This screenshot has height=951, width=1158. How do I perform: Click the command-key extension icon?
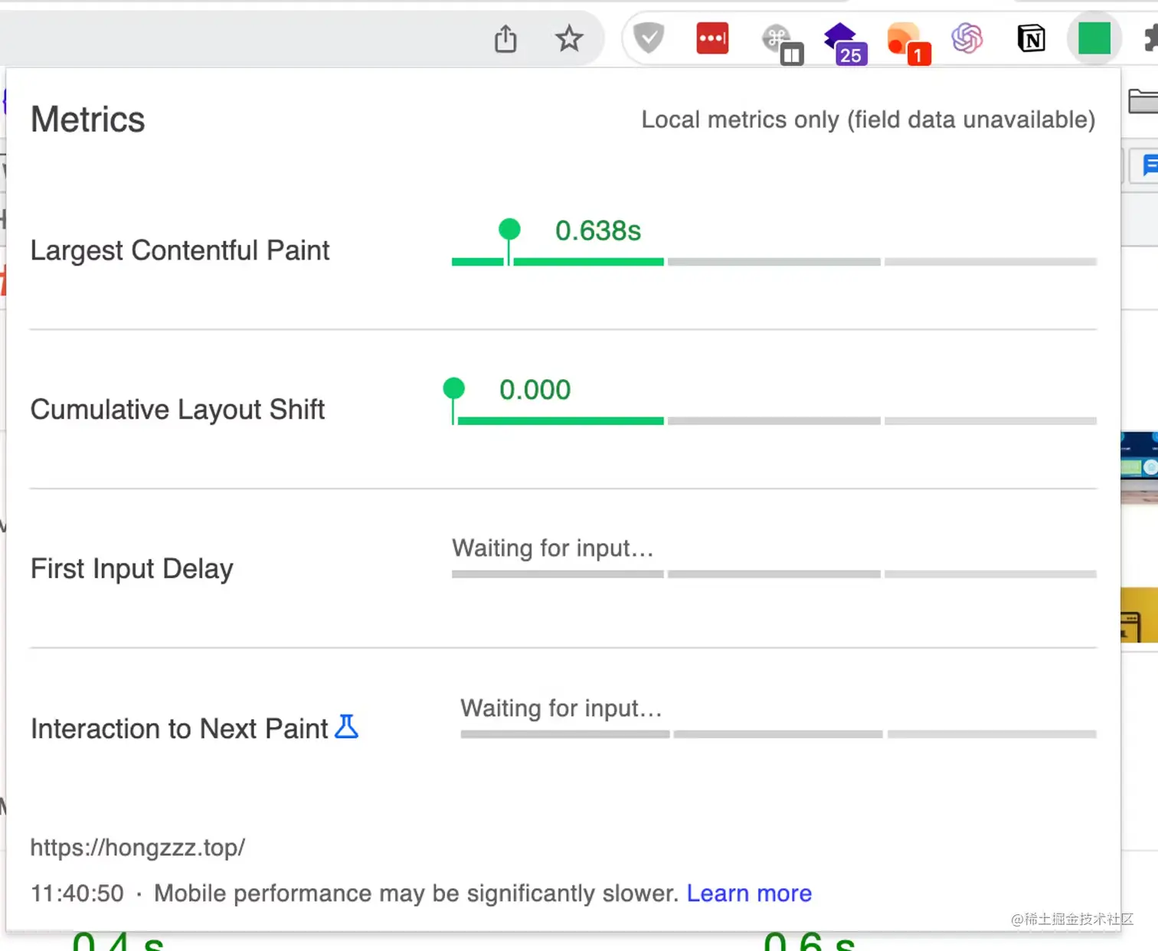(x=780, y=41)
